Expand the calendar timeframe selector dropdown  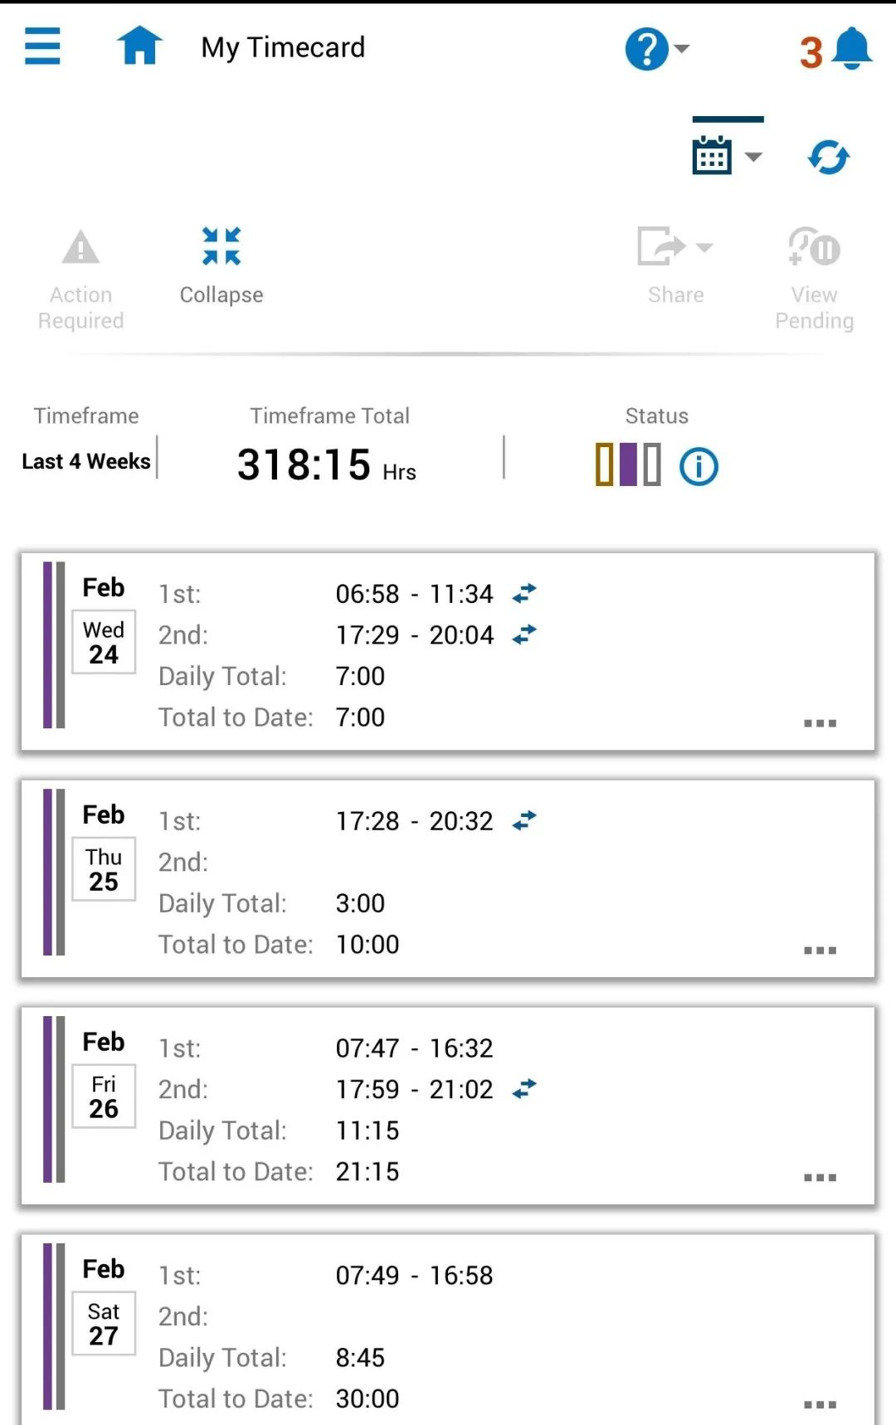click(x=728, y=155)
